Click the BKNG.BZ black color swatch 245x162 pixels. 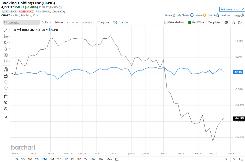pyautogui.click(x=21, y=30)
